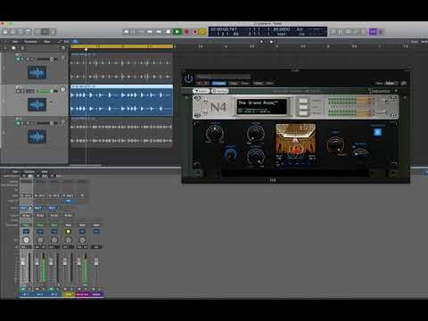Click the orange-ringed knob on the N4 plugin
The image size is (428, 321).
point(335,144)
